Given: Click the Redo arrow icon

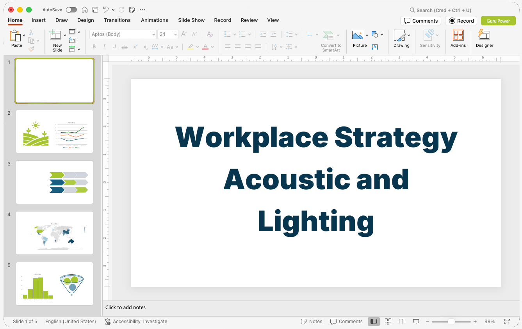Looking at the screenshot, I should pos(121,10).
